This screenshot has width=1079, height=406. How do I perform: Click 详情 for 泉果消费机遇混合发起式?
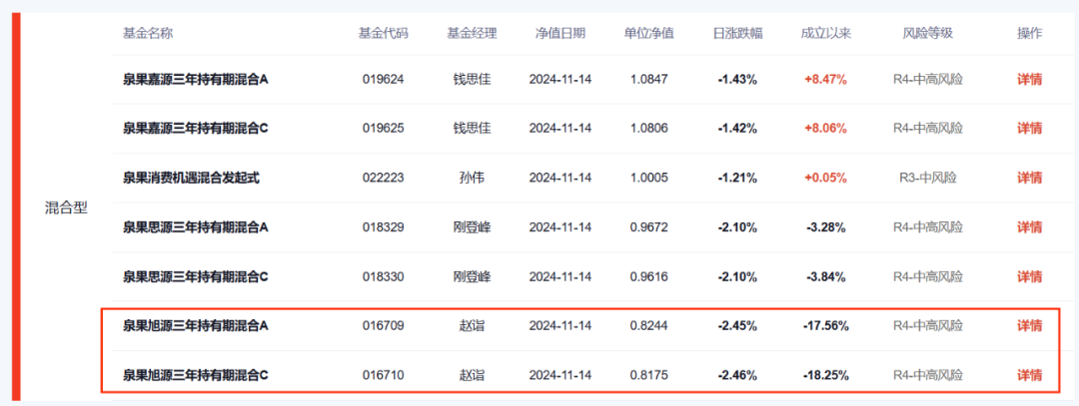click(1029, 178)
